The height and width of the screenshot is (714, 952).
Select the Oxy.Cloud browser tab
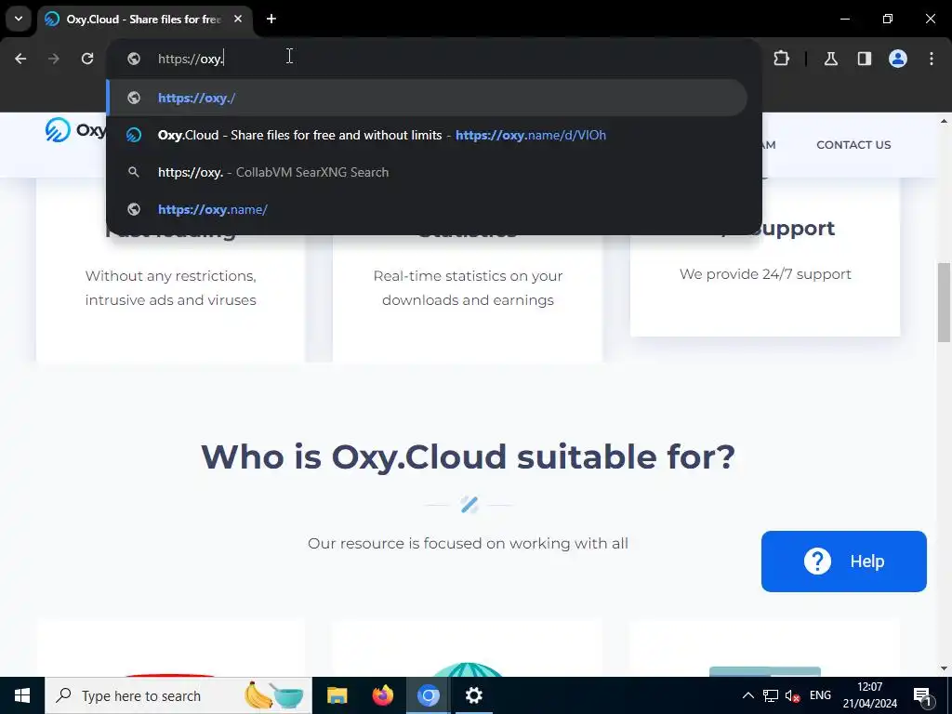(144, 19)
